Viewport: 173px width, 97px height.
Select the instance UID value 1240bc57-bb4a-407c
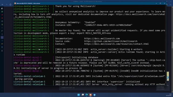[x=108, y=25]
